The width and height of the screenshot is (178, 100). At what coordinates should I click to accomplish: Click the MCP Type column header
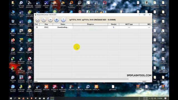pyautogui.click(x=129, y=24)
